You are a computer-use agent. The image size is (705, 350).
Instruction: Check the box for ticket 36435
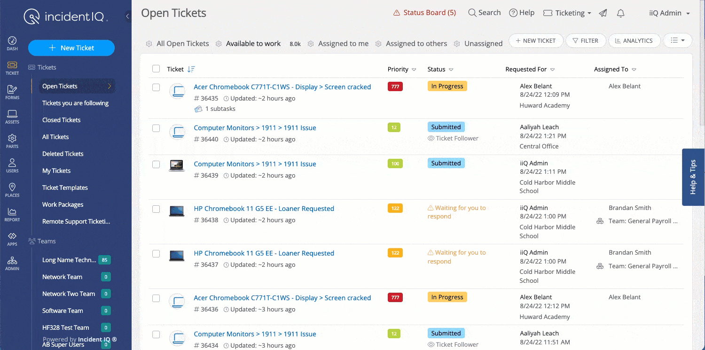(x=156, y=87)
